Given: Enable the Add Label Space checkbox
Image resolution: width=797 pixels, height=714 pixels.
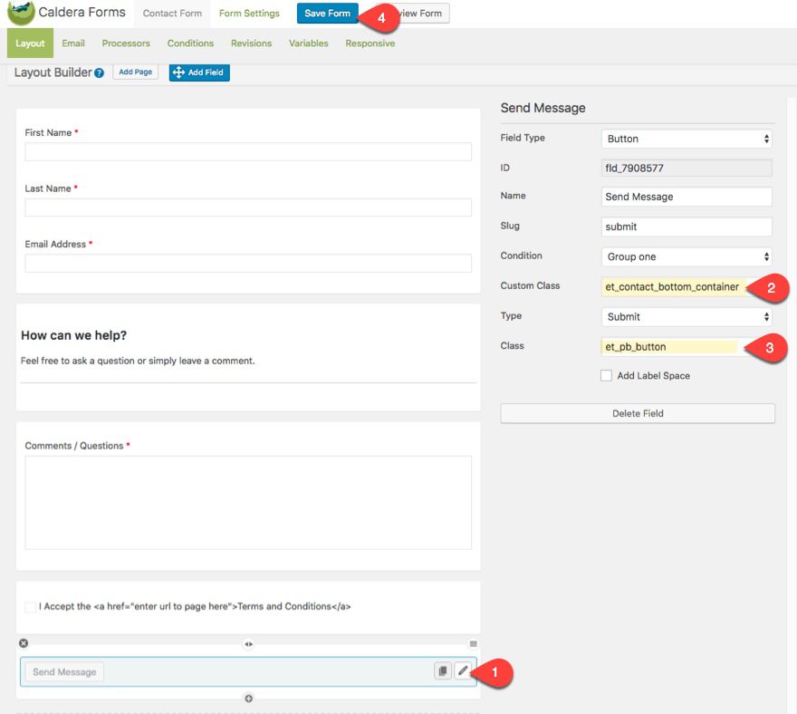Looking at the screenshot, I should [x=606, y=375].
